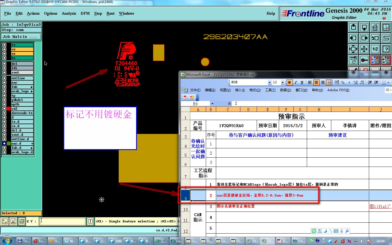Image resolution: width=392 pixels, height=245 pixels.
Task: Click Align Left in Excel toolbar
Action: 310,82
